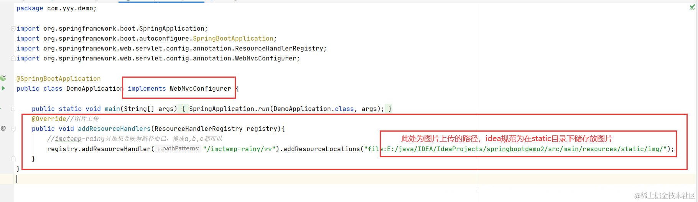Click the italic 'run' method call

[x=263, y=109]
